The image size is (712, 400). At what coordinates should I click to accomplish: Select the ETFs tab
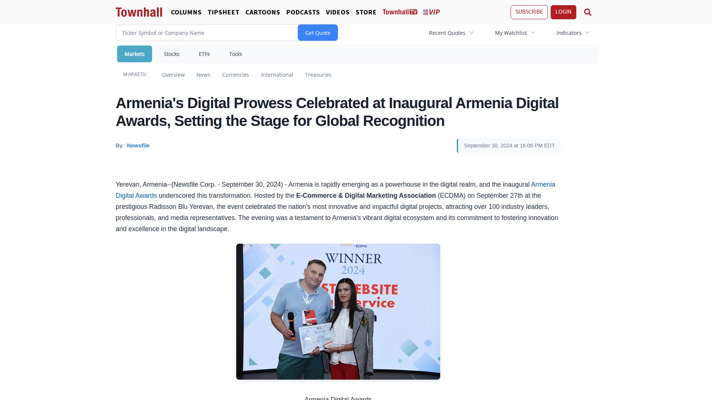[204, 54]
